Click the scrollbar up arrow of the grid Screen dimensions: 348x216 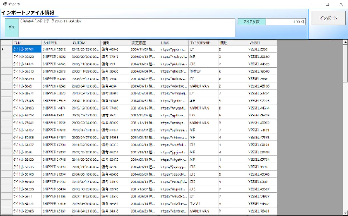click(x=345, y=42)
